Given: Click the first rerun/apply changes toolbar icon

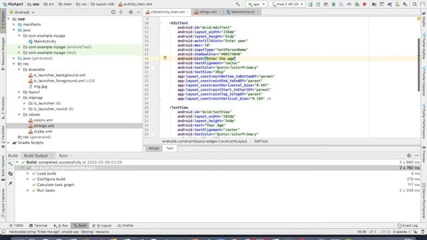Looking at the screenshot, I should tap(310, 4).
